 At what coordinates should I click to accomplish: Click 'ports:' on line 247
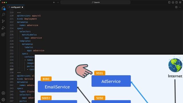tap(23, 101)
